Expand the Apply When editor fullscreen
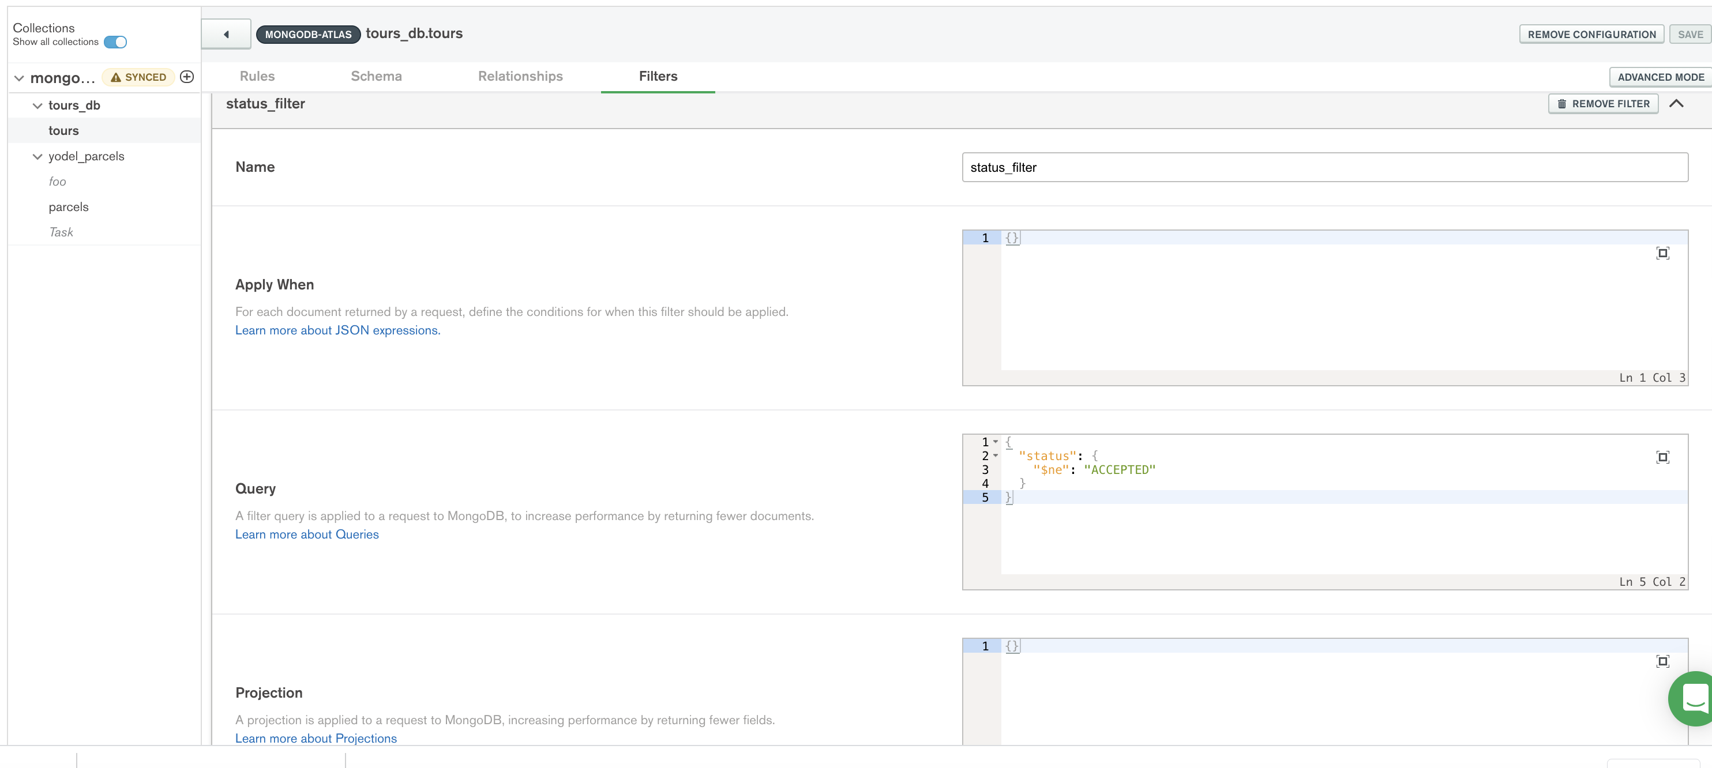Image resolution: width=1712 pixels, height=768 pixels. pos(1662,253)
